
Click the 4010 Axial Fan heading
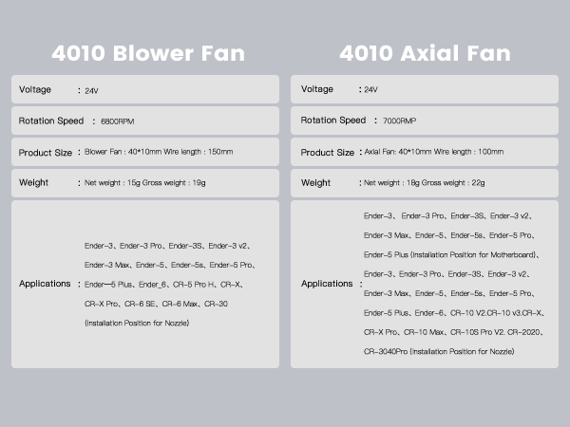tap(426, 52)
